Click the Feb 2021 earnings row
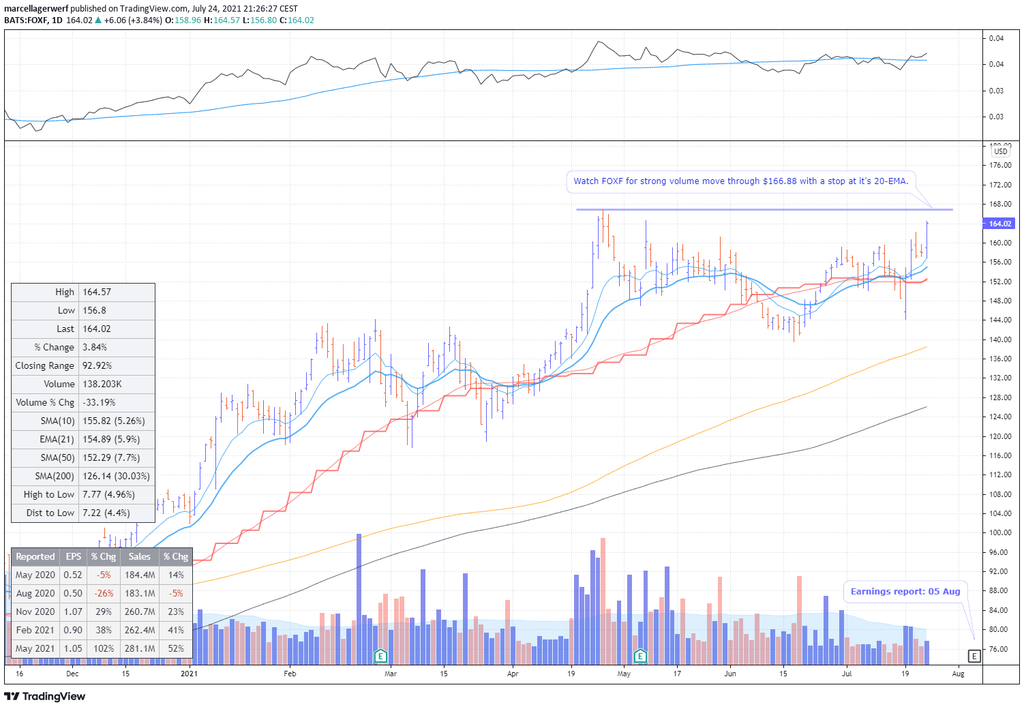 pos(102,630)
